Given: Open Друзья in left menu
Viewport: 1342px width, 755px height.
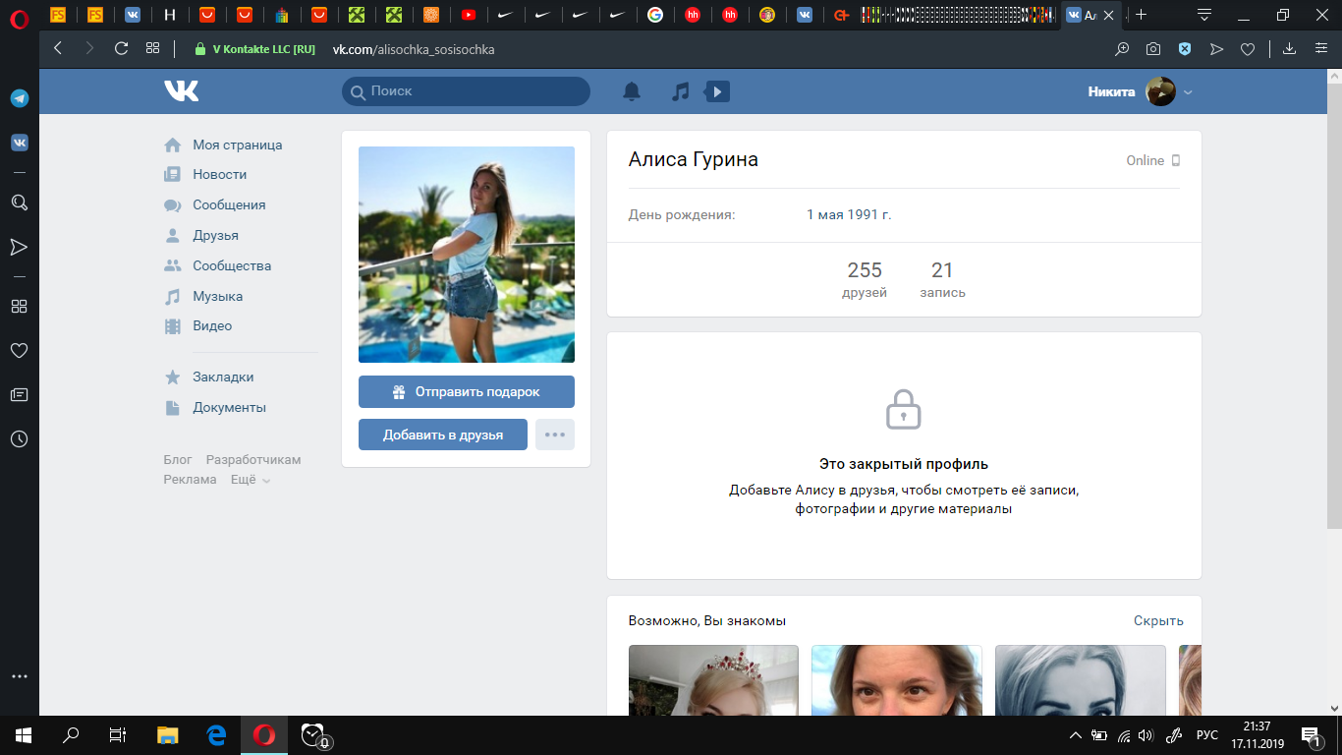Looking at the screenshot, I should point(215,235).
